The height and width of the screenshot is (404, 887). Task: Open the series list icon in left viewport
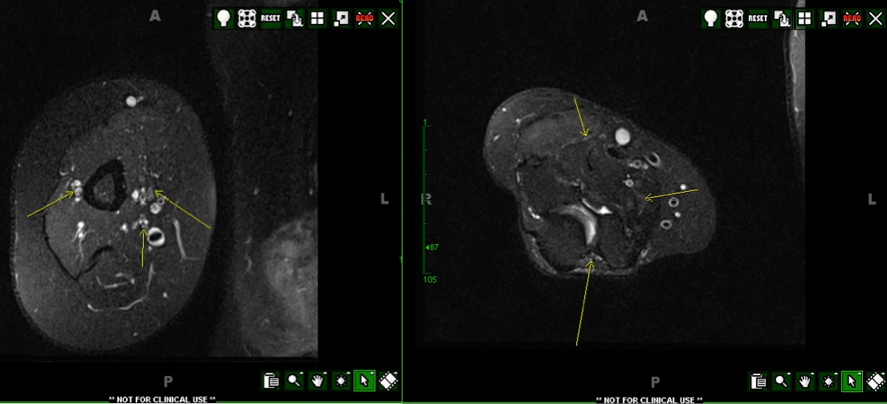pos(272,381)
